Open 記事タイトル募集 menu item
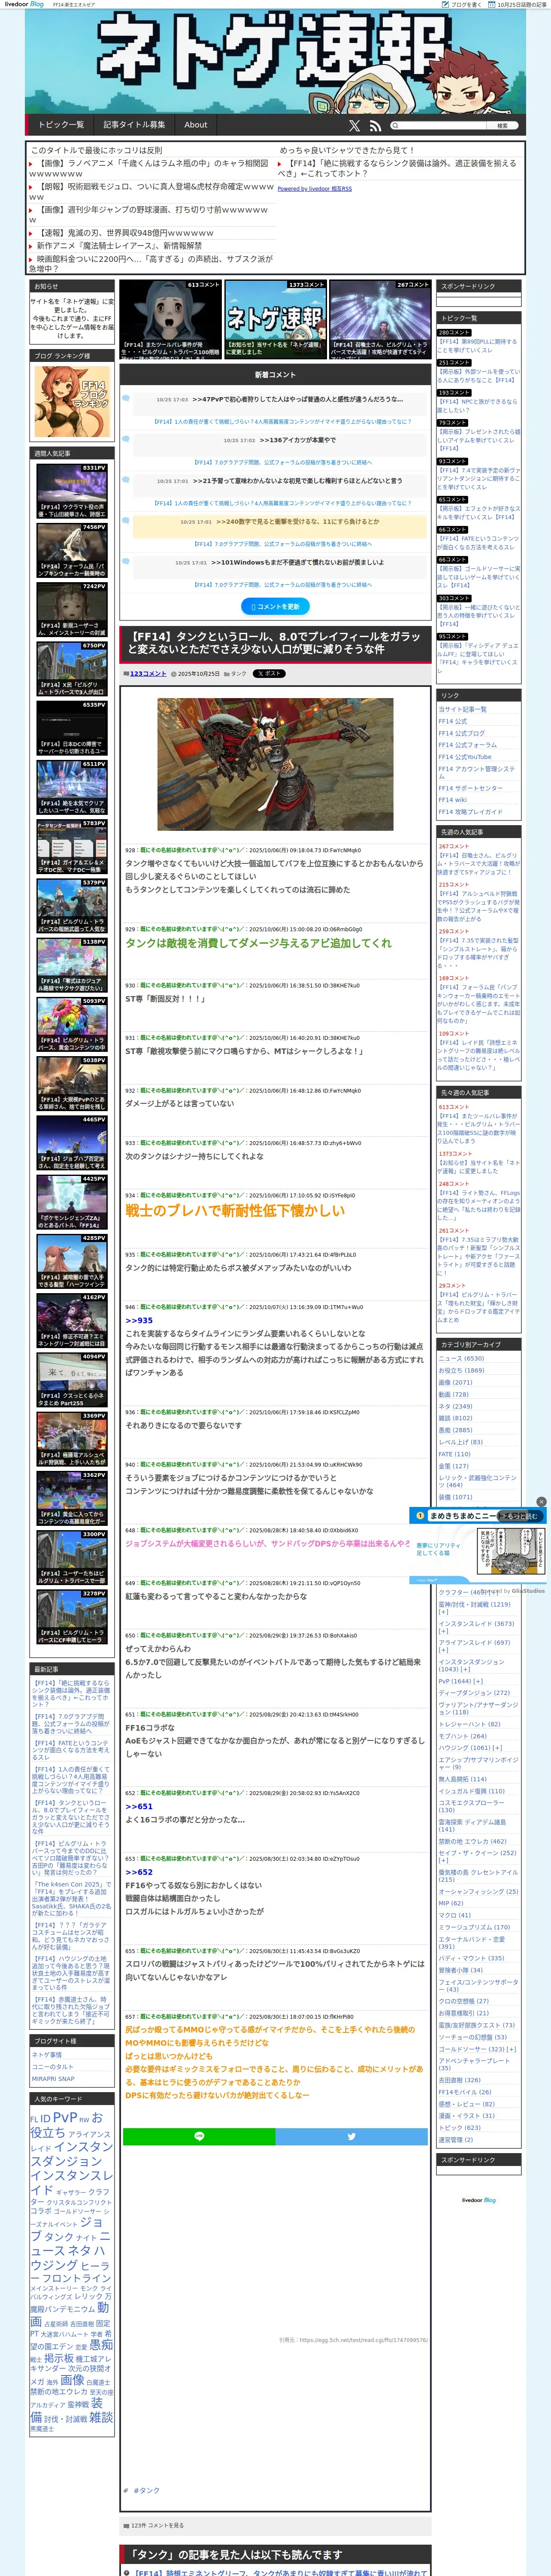Viewport: 551px width, 2576px height. pos(134,125)
